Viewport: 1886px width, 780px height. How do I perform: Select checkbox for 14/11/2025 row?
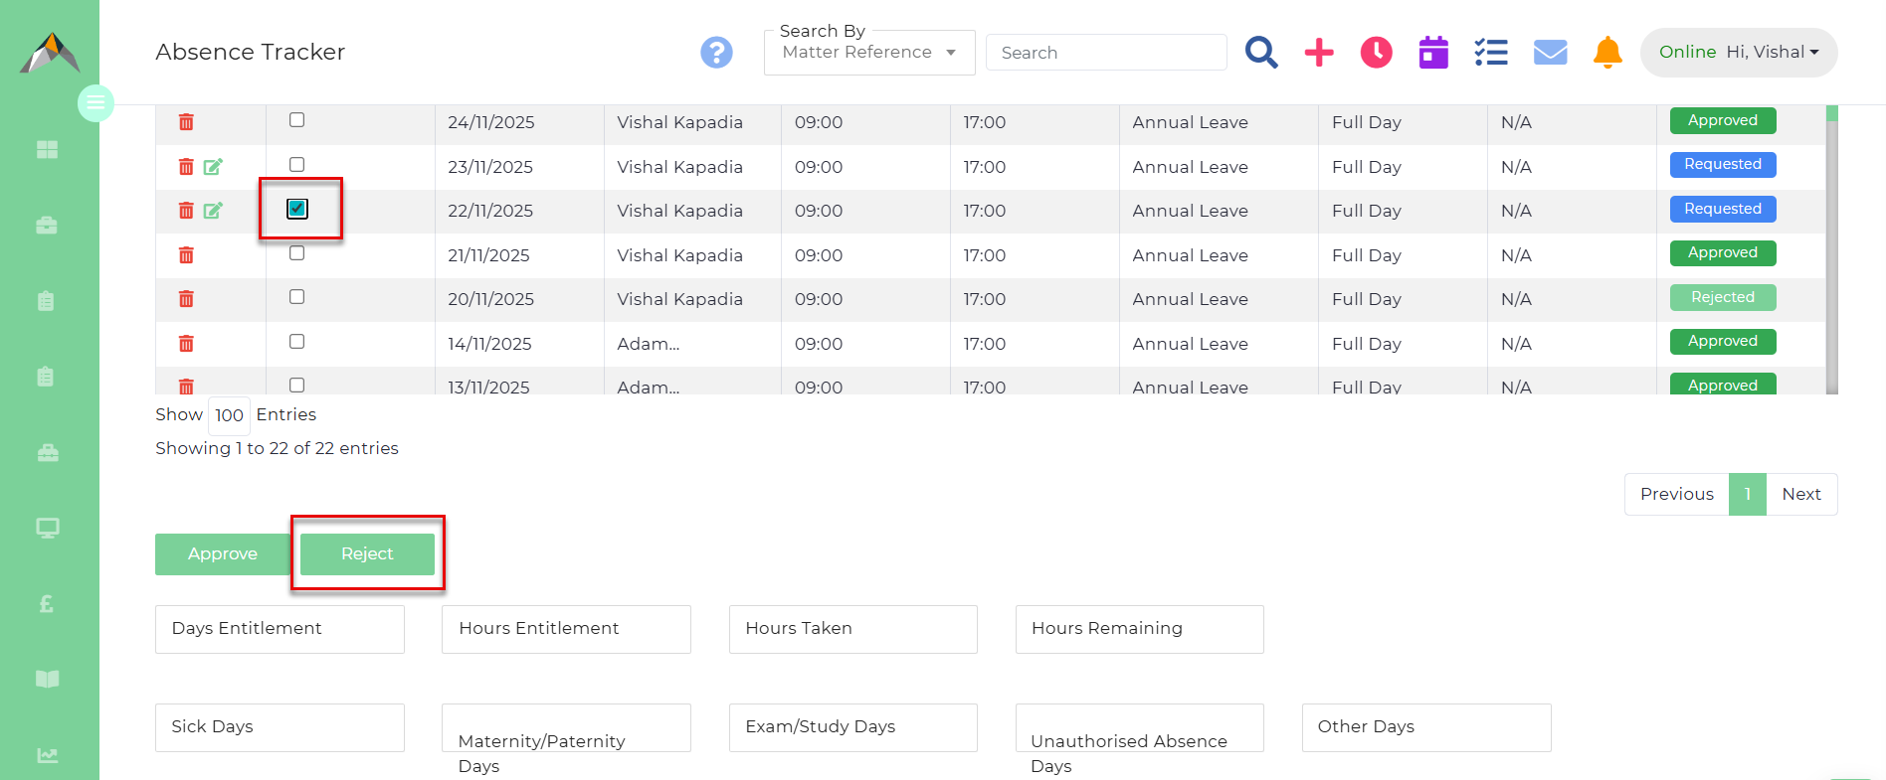(296, 342)
